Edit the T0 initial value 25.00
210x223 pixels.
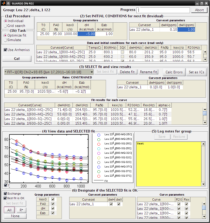point(43,34)
